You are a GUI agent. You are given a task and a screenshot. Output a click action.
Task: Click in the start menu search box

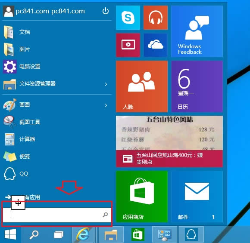[57, 215]
